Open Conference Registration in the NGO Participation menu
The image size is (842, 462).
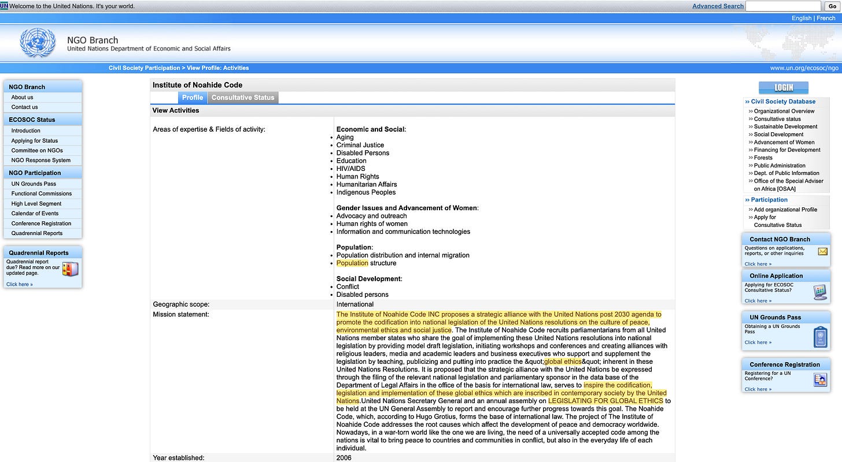pyautogui.click(x=41, y=223)
